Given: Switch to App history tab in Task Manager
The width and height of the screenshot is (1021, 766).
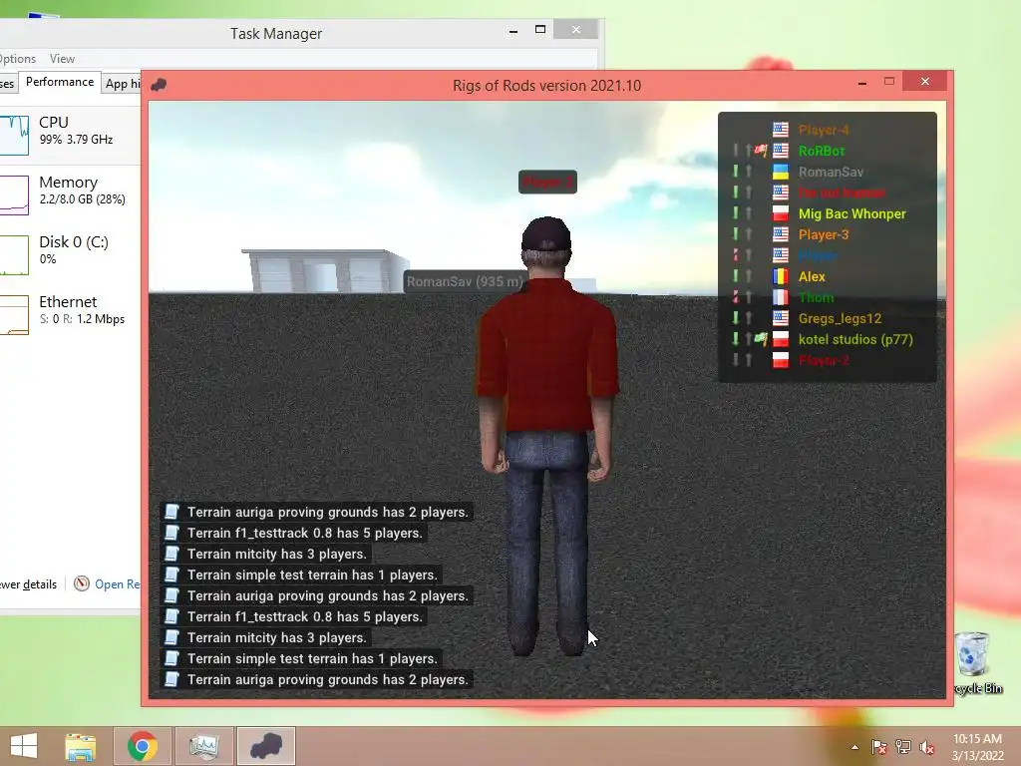Looking at the screenshot, I should tap(123, 84).
